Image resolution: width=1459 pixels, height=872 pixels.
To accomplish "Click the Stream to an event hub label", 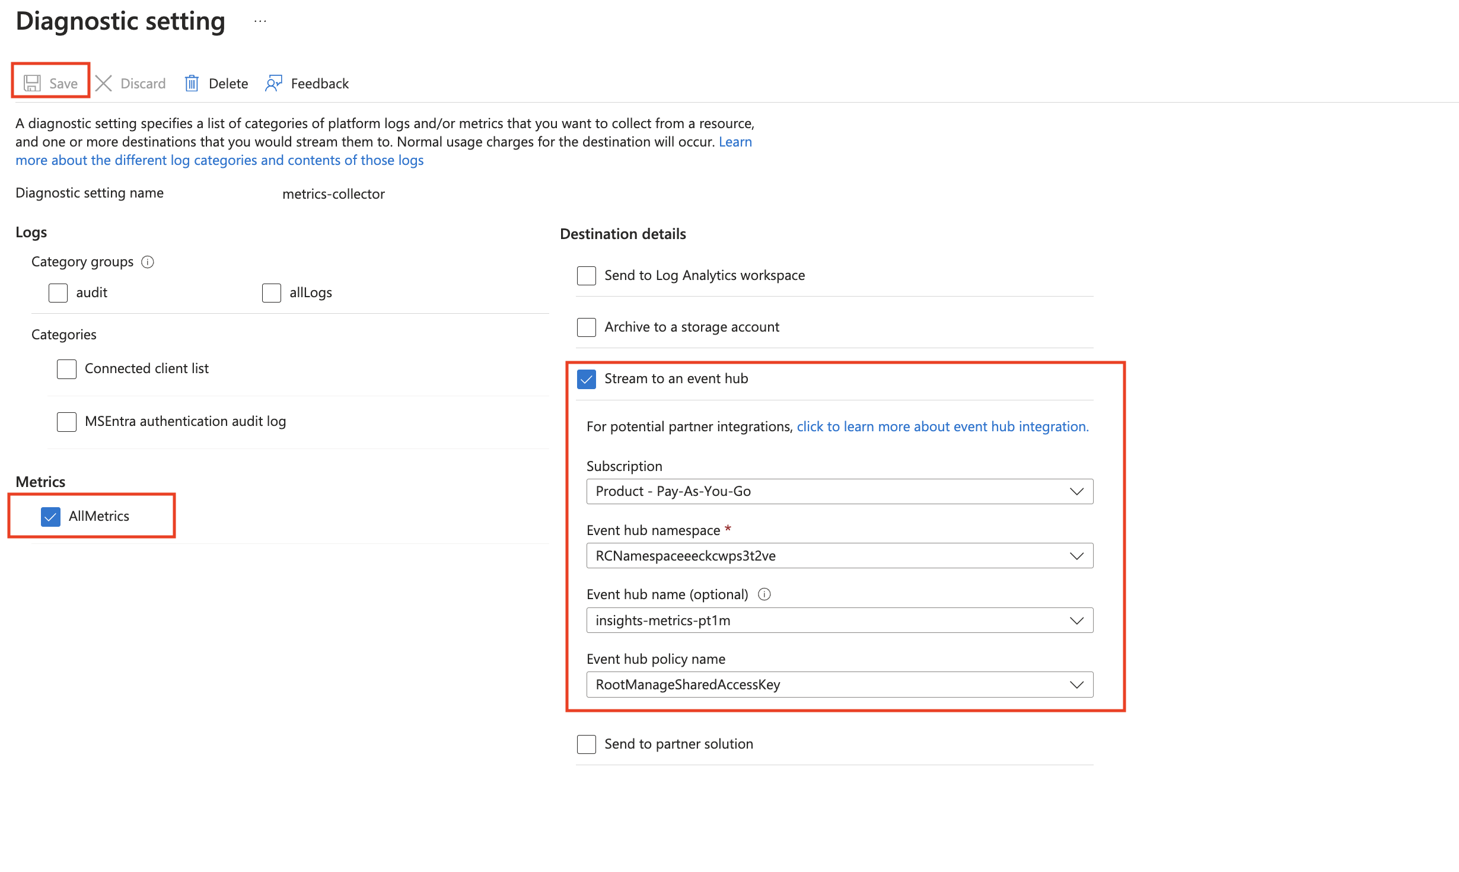I will [x=676, y=378].
